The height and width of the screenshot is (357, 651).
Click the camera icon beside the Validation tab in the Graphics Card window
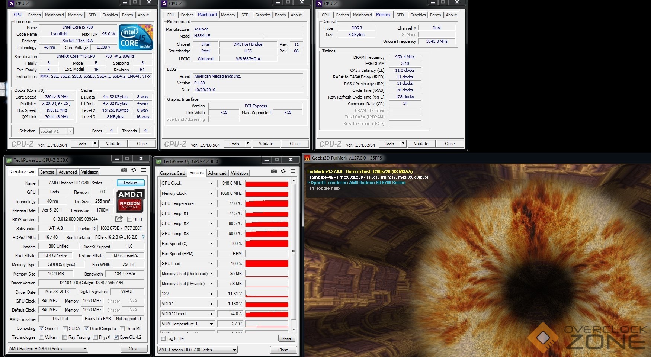(124, 170)
